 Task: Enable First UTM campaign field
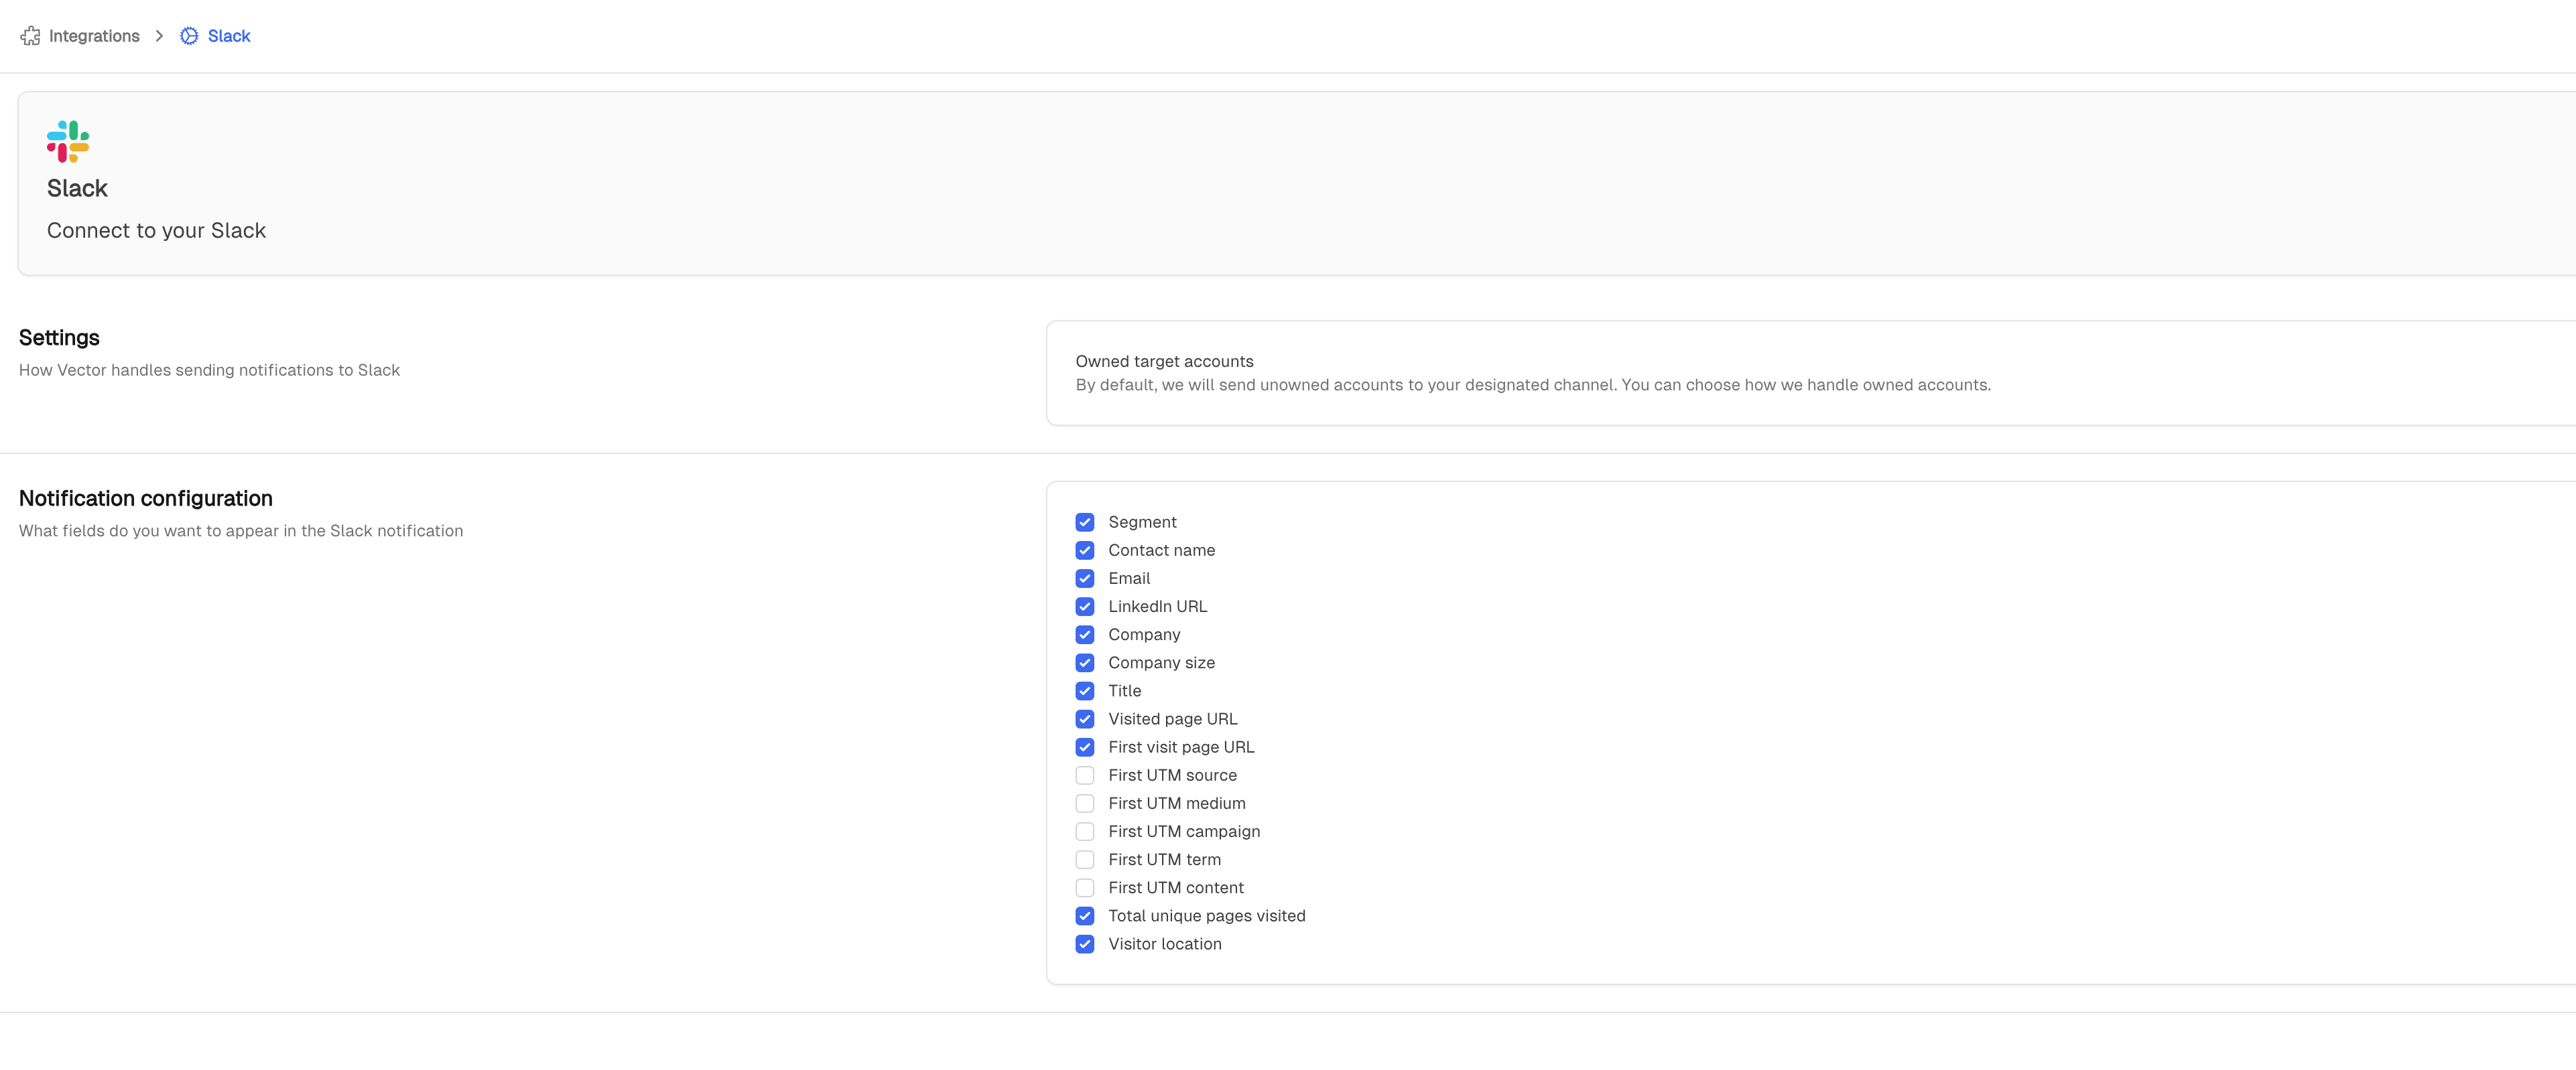click(x=1085, y=831)
